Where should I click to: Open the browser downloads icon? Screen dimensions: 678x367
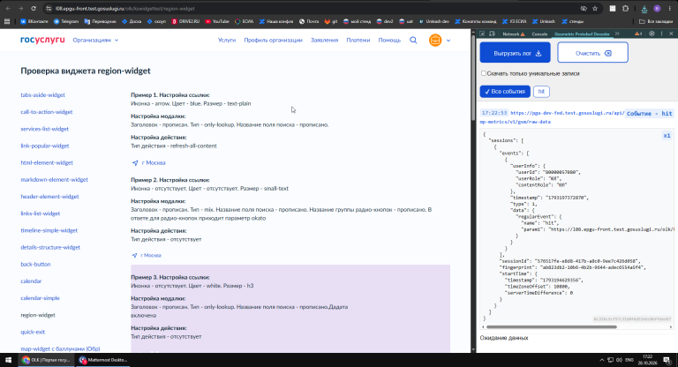(x=644, y=9)
